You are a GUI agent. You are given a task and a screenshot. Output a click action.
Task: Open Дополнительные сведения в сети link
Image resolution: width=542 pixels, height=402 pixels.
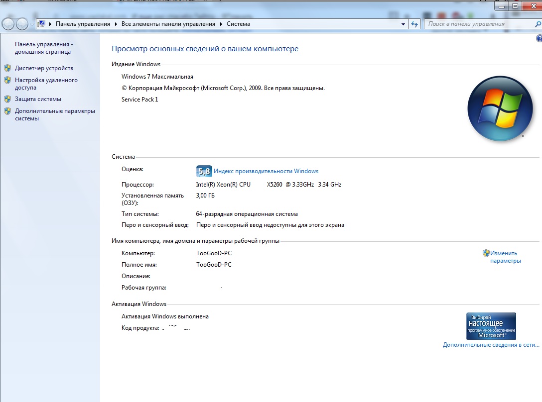(491, 345)
